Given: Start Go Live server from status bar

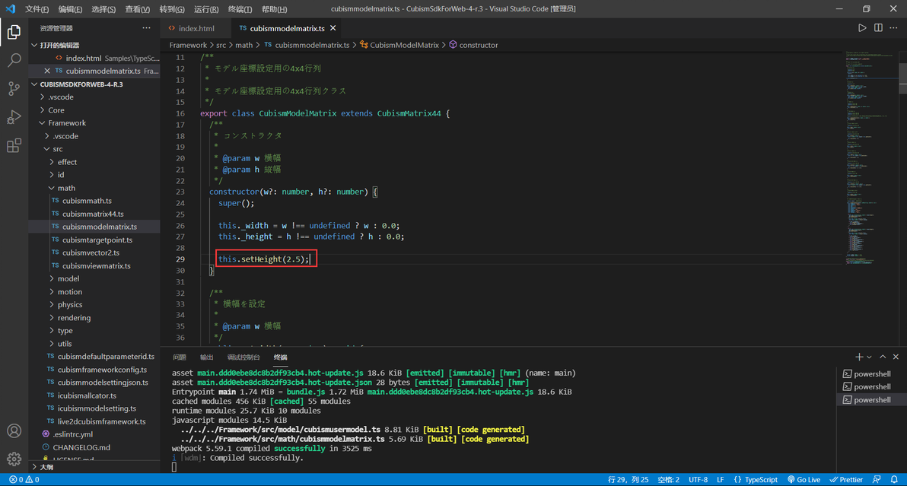Looking at the screenshot, I should click(804, 480).
